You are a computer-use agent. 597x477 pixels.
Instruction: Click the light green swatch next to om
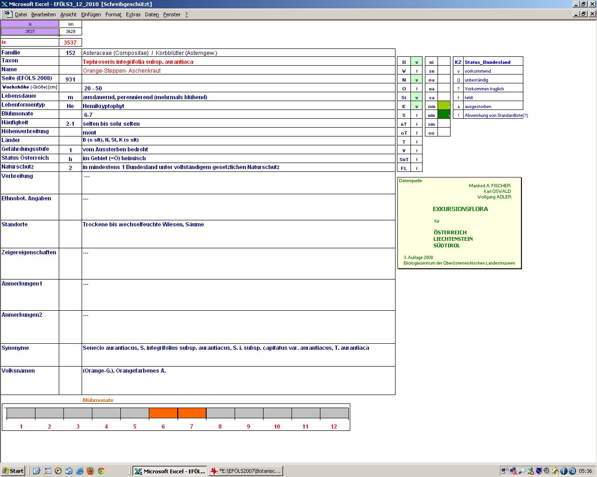(x=444, y=106)
